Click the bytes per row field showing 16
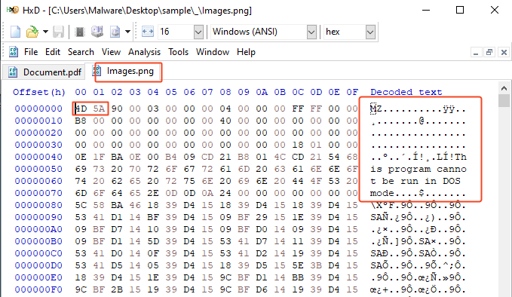 pos(176,32)
